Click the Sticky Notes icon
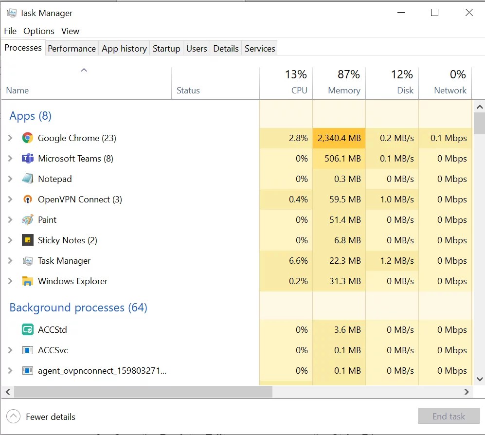The height and width of the screenshot is (435, 485). point(28,240)
